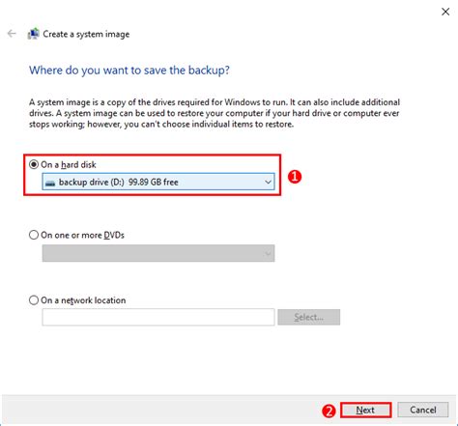Click the drive icon beside backup drive (D:)
Screen dimensions: 458x426
pyautogui.click(x=50, y=183)
